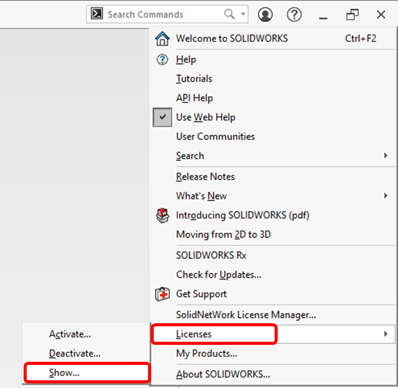Click the magnifying glass search icon
The height and width of the screenshot is (388, 398).
(229, 14)
